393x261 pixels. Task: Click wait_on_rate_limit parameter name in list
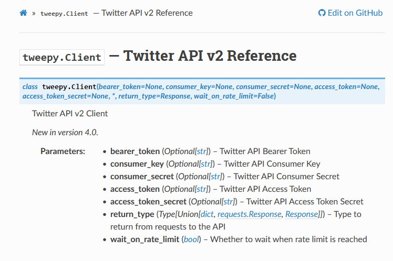tap(145, 240)
